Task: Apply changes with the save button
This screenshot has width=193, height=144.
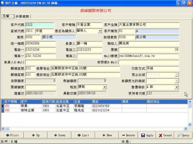Action: (147, 135)
